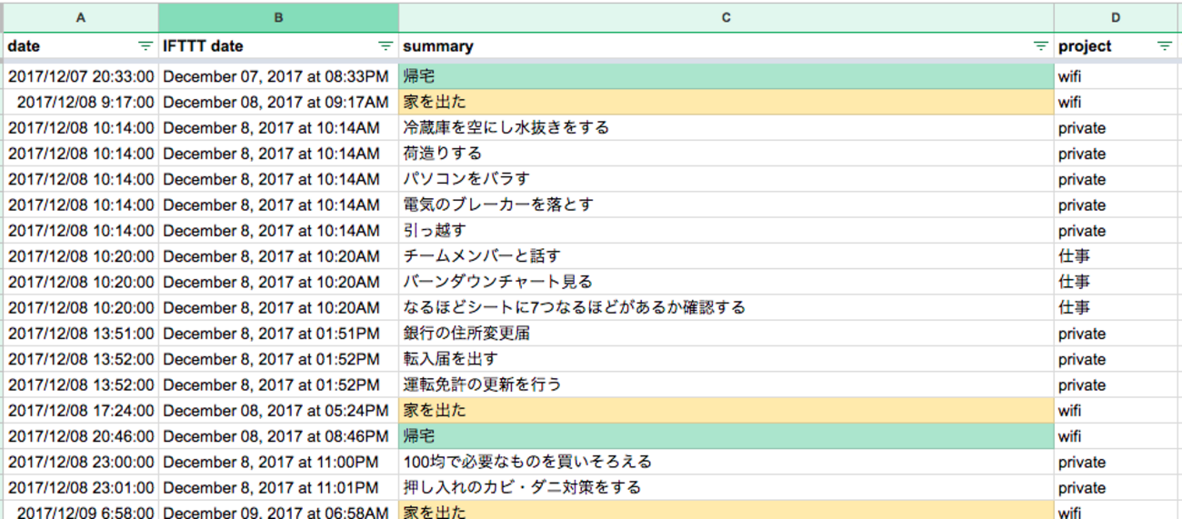Click the date cell 2017/12/08 20:46:00
This screenshot has width=1182, height=519.
pyautogui.click(x=81, y=436)
